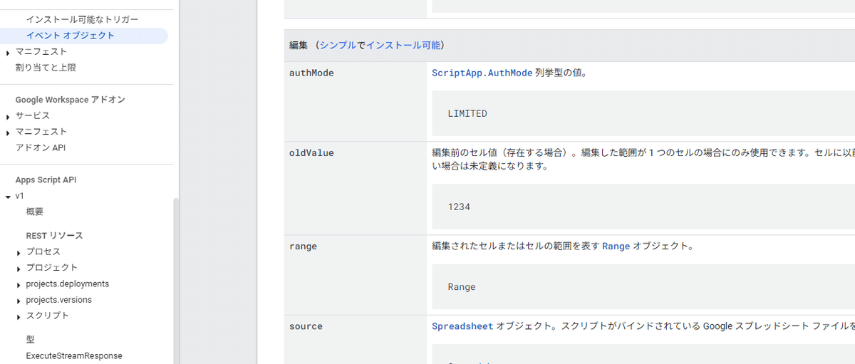Expand プロジェクト resource arrow

point(19,269)
